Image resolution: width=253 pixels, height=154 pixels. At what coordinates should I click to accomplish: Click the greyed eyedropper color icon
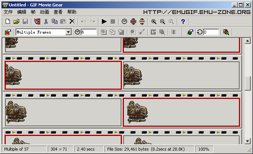142,32
